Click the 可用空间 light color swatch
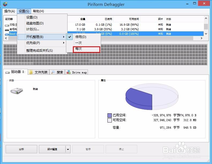Screen dimensions: 212x164 (x=110, y=120)
